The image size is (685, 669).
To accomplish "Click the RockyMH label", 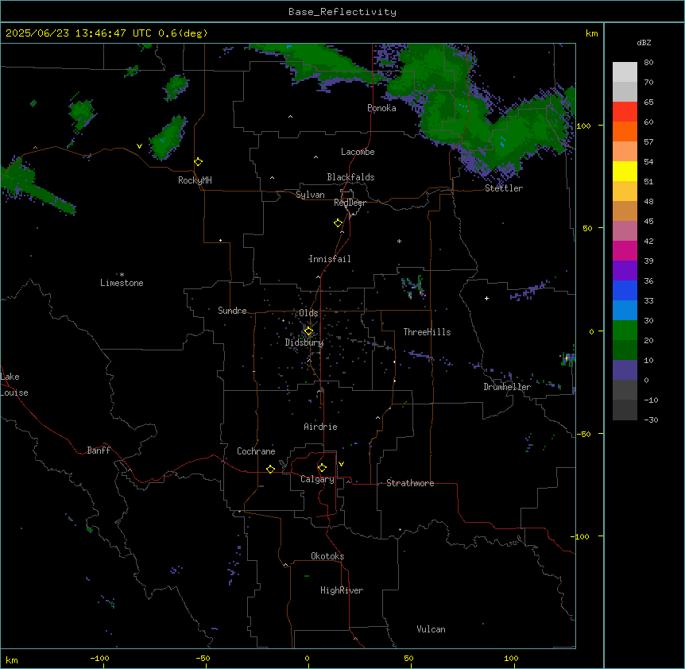I will 195,180.
